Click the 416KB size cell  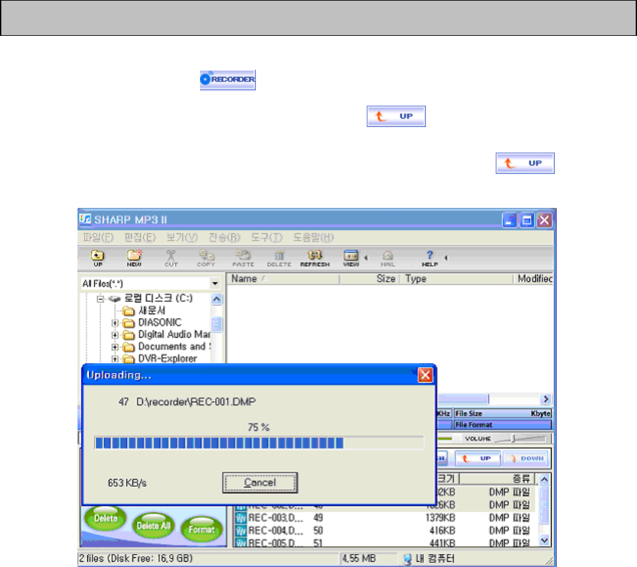pos(442,531)
